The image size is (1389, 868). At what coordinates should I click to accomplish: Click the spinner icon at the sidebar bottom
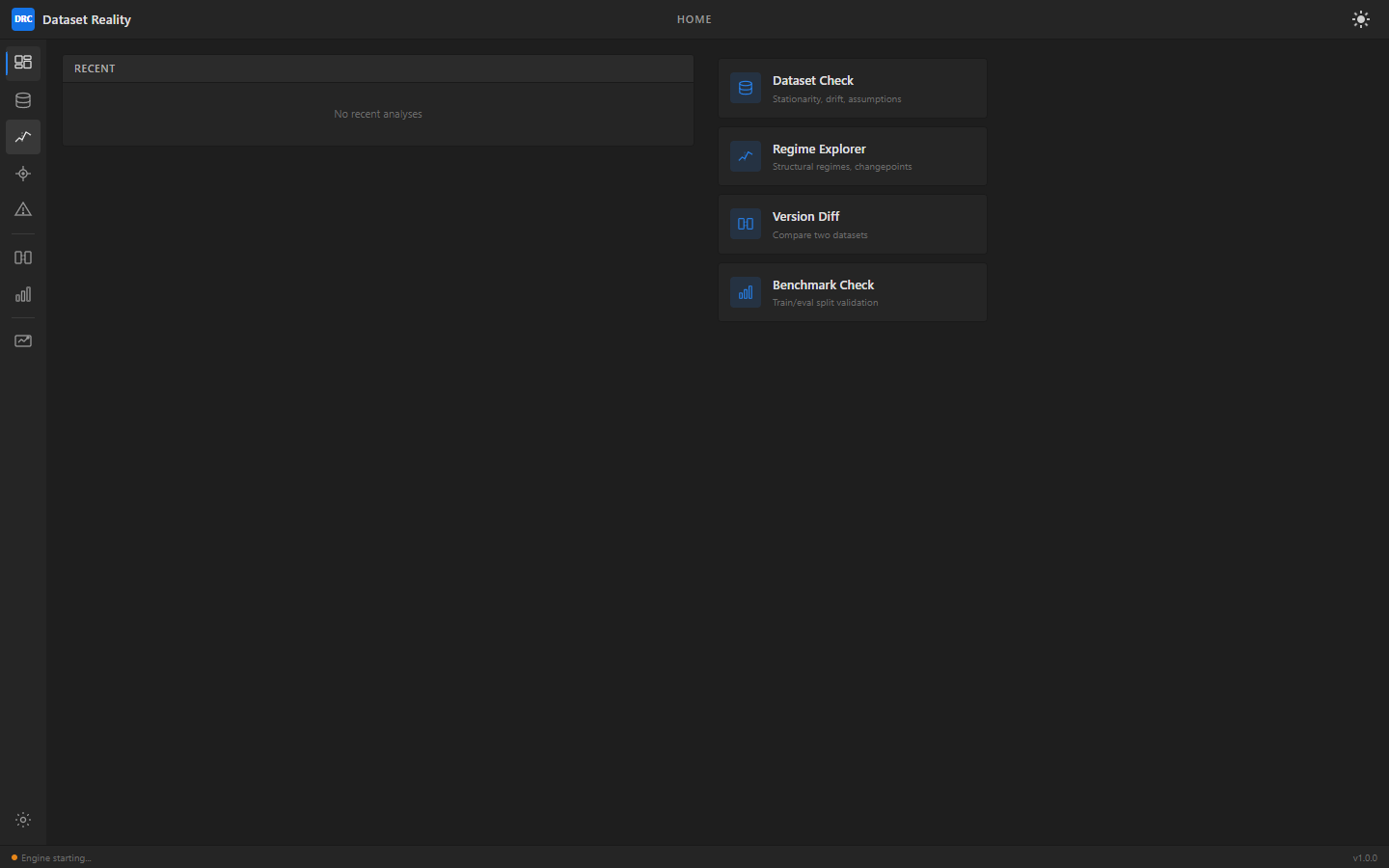[x=22, y=820]
